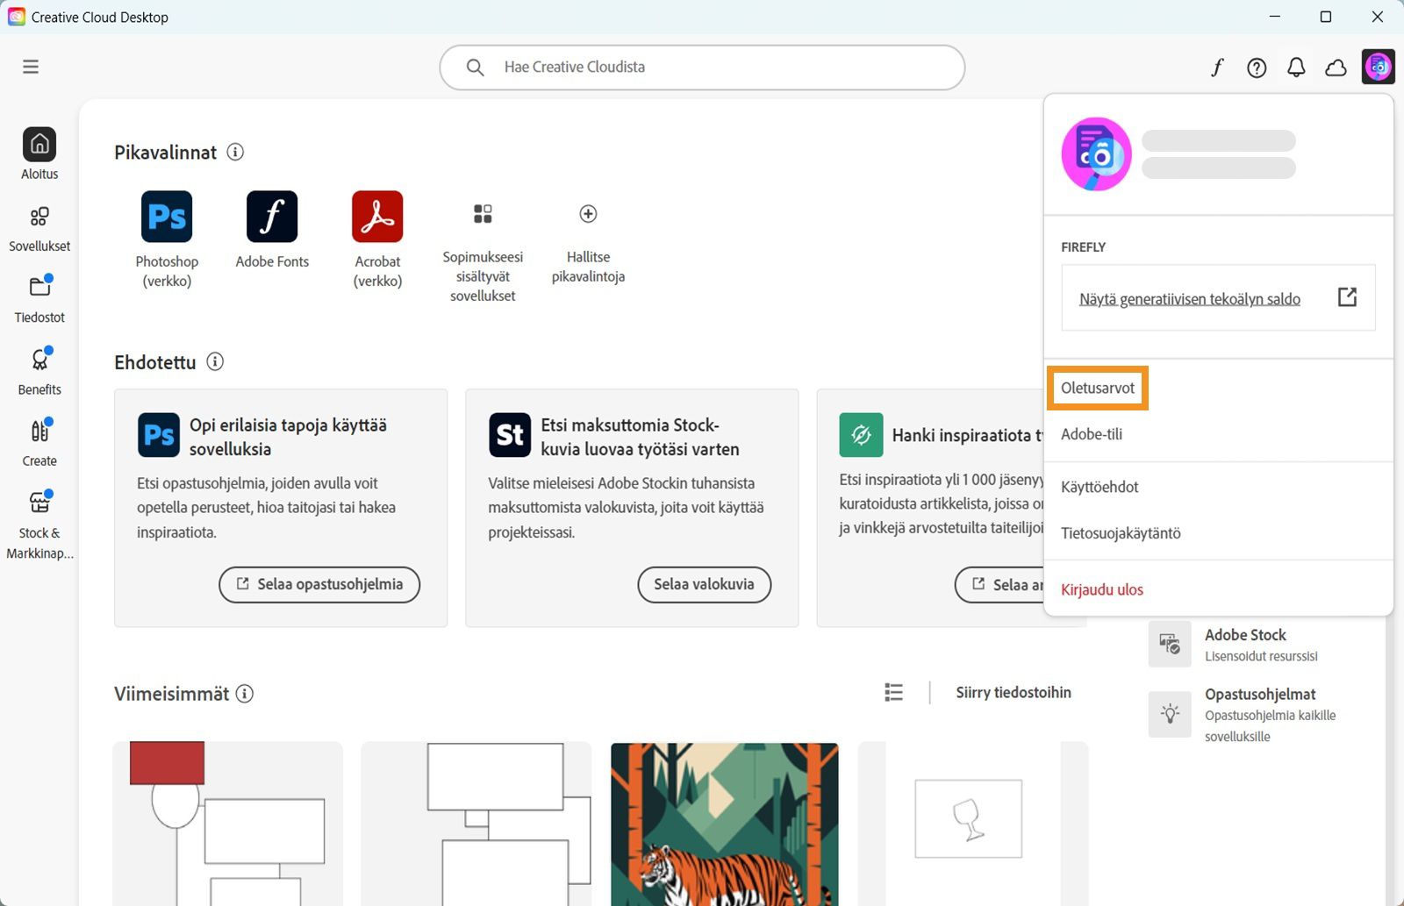Open Stock suggestion card title
This screenshot has width=1404, height=906.
click(x=640, y=437)
